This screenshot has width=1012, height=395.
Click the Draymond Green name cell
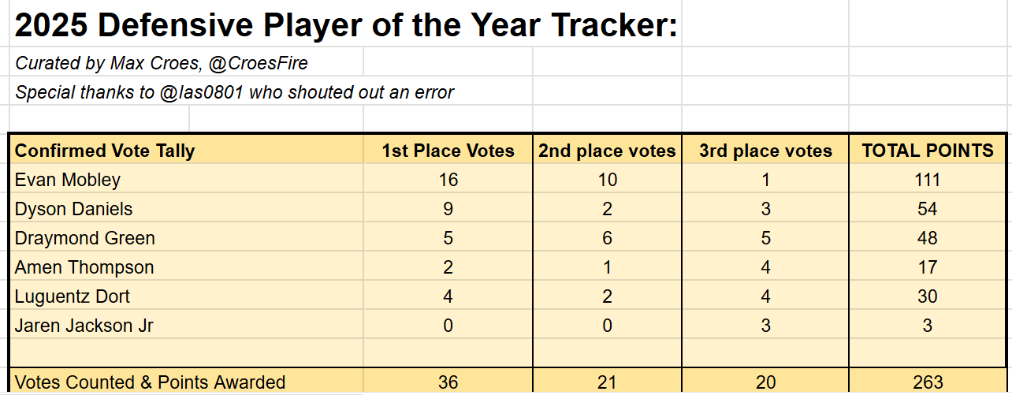[x=187, y=238]
